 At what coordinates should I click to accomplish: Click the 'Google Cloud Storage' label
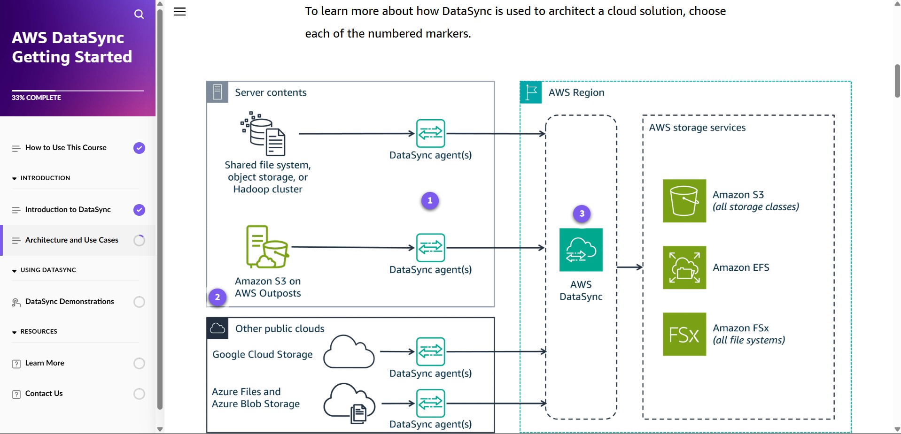[263, 355]
